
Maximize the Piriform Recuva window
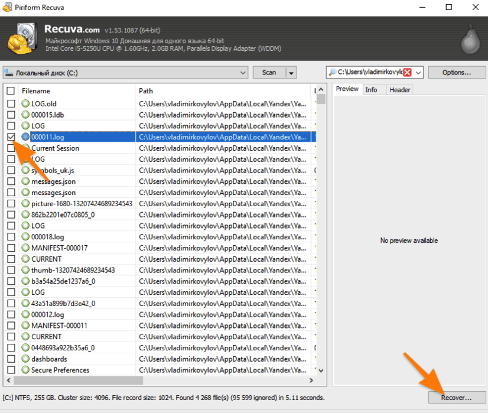pyautogui.click(x=448, y=7)
